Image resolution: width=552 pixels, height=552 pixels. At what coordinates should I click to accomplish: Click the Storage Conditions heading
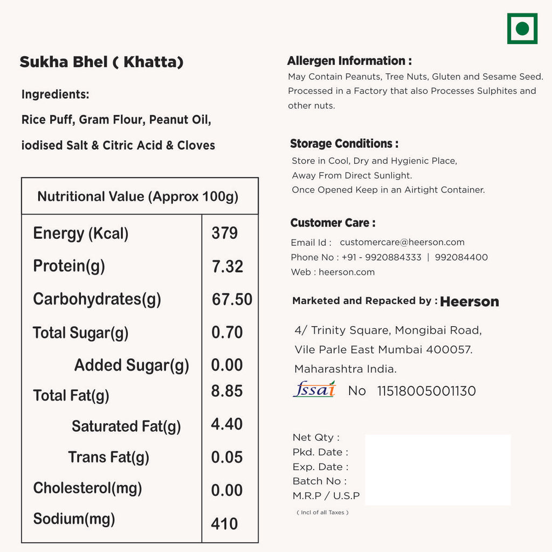pos(344,144)
